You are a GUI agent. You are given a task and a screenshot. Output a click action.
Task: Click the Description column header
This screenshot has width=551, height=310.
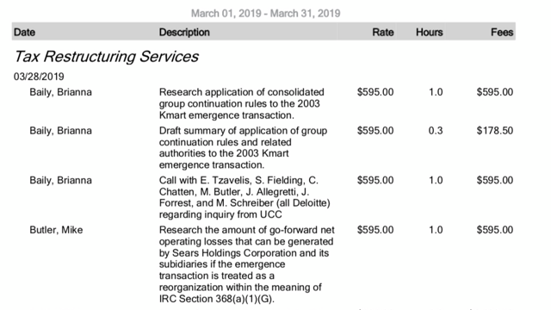[x=184, y=33]
